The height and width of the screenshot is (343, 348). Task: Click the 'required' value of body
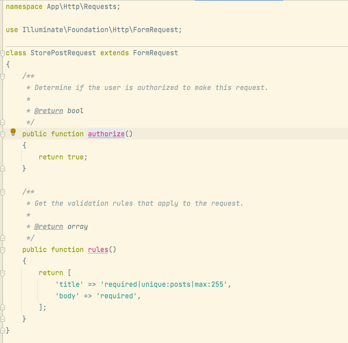(x=117, y=296)
